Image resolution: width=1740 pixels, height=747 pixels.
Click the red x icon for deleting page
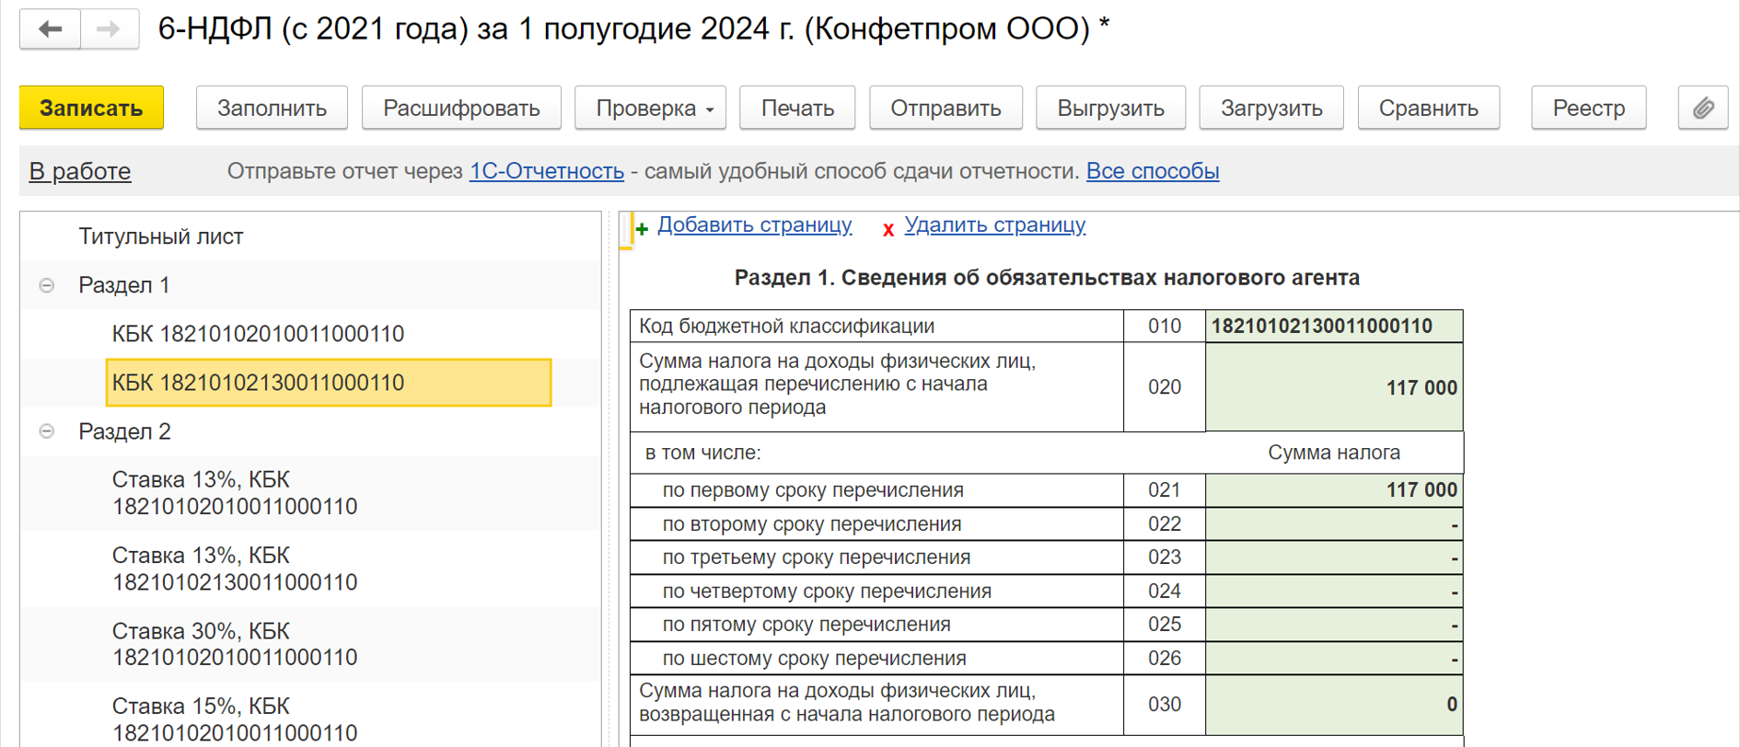click(x=888, y=229)
